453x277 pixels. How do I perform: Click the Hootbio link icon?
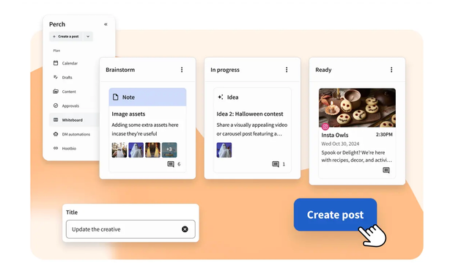tap(56, 148)
